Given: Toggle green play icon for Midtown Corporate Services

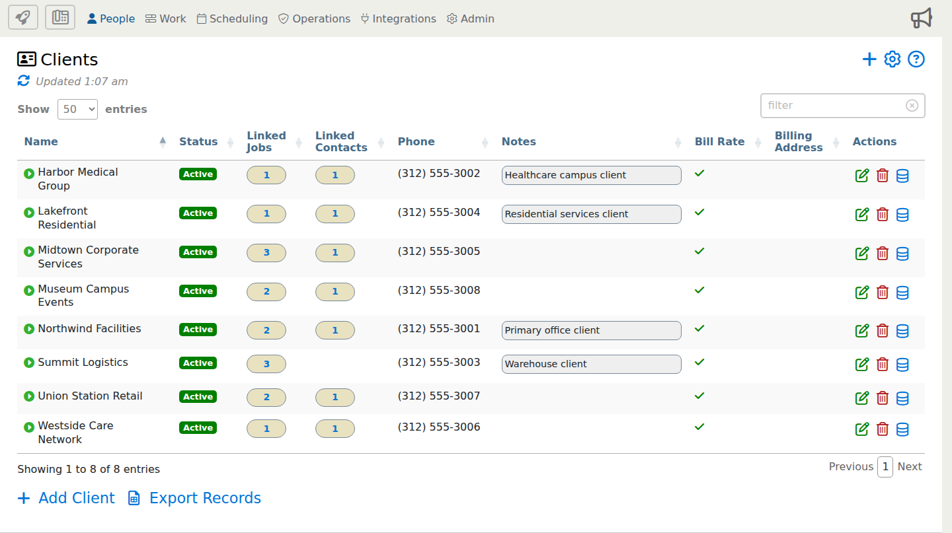Looking at the screenshot, I should (x=29, y=252).
